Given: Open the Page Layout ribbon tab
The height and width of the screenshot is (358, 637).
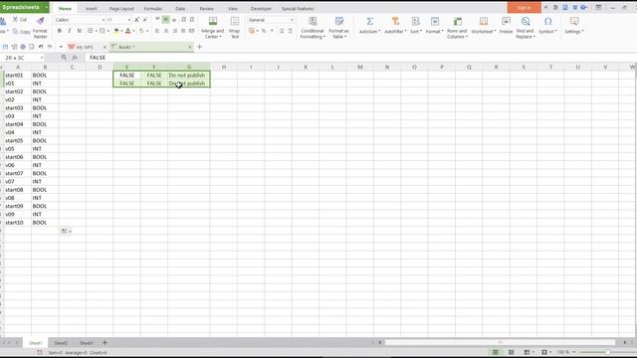Looking at the screenshot, I should [x=121, y=9].
